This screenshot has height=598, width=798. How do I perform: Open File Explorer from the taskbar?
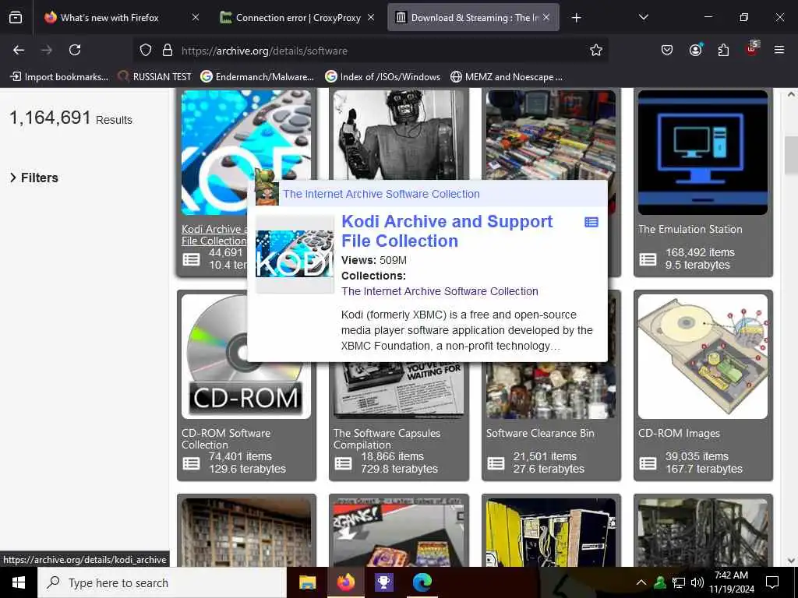307,582
